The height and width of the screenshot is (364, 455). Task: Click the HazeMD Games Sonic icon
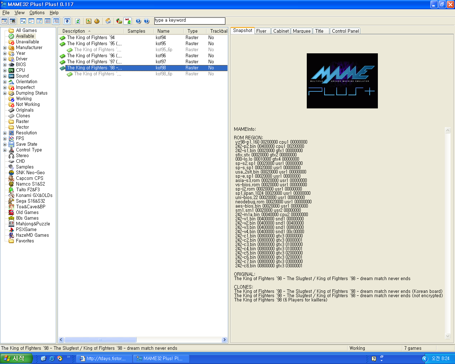11,235
